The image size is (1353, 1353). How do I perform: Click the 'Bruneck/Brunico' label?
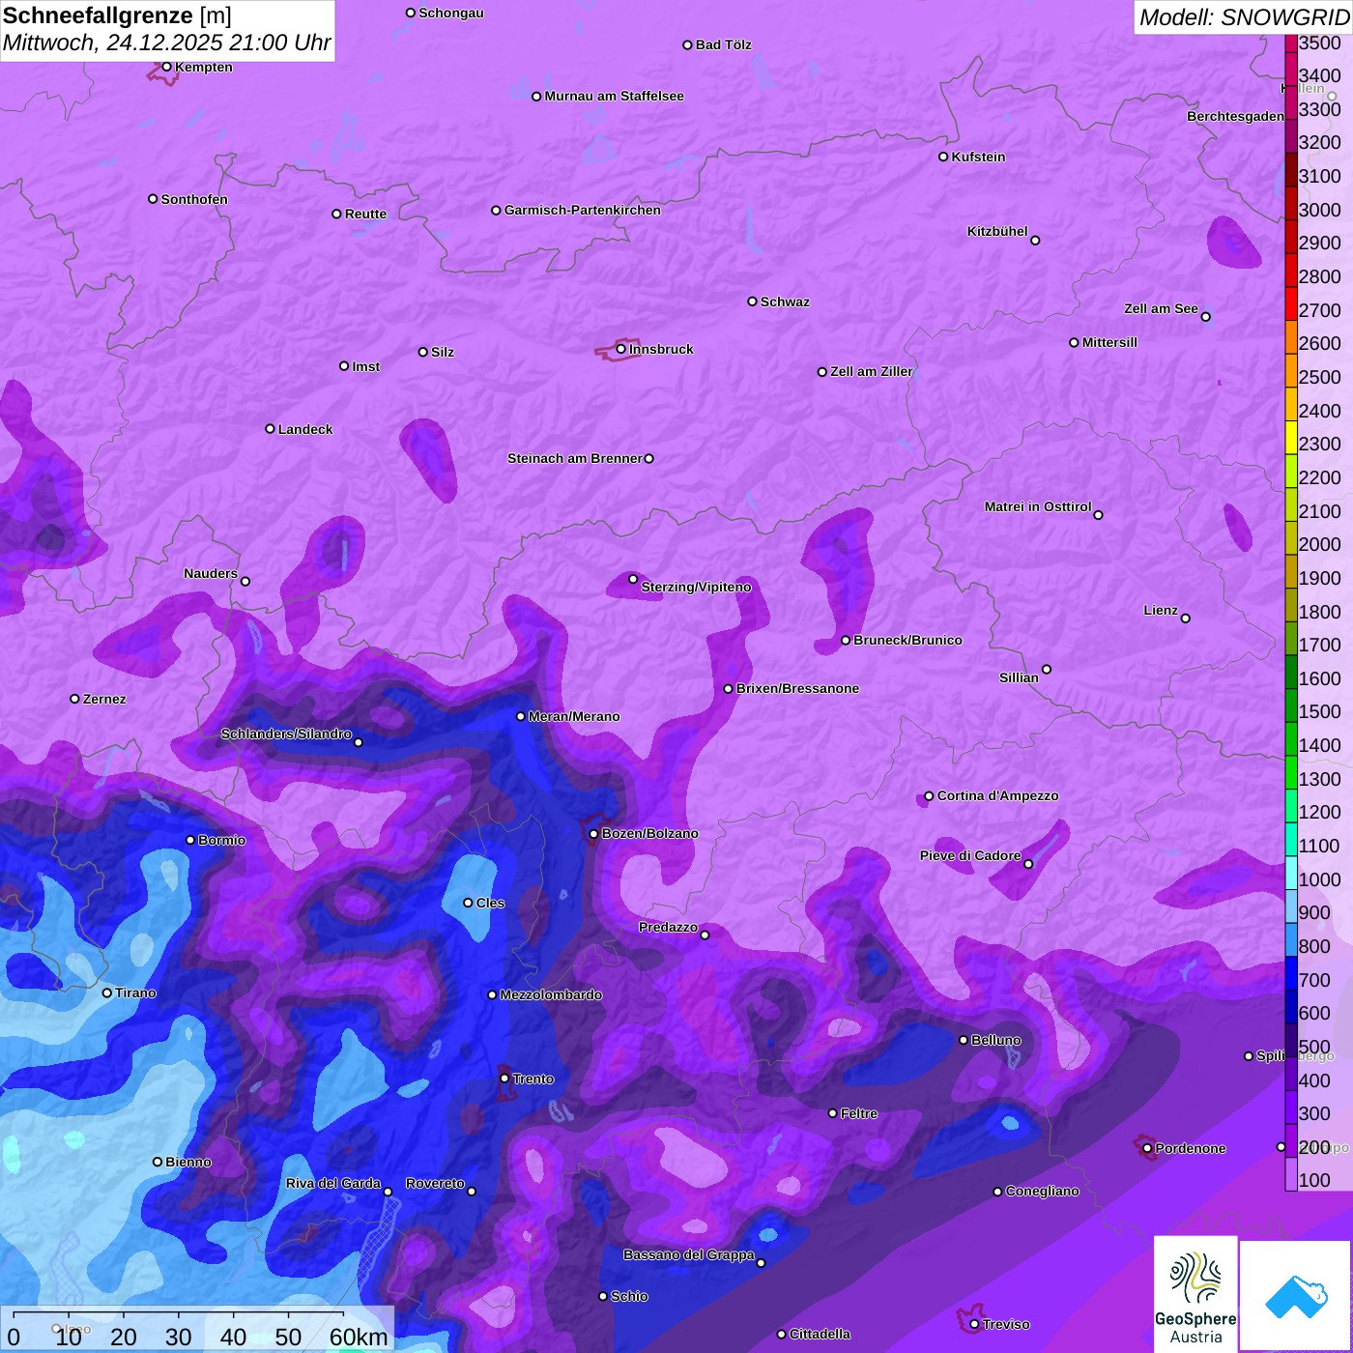click(907, 640)
